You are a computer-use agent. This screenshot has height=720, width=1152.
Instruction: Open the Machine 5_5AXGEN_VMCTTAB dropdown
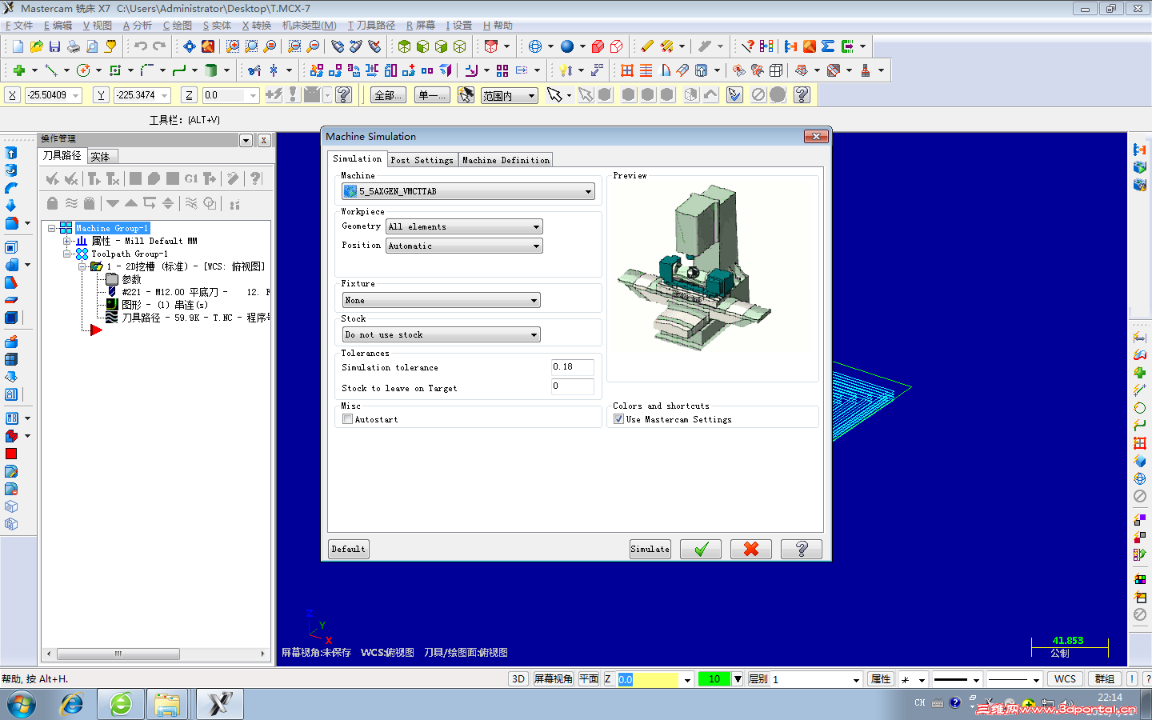coord(468,191)
